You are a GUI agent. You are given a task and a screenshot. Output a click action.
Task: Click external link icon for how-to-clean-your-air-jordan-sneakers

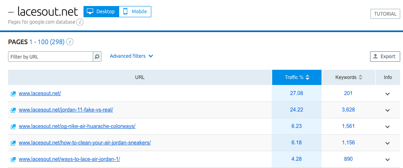(x=13, y=143)
